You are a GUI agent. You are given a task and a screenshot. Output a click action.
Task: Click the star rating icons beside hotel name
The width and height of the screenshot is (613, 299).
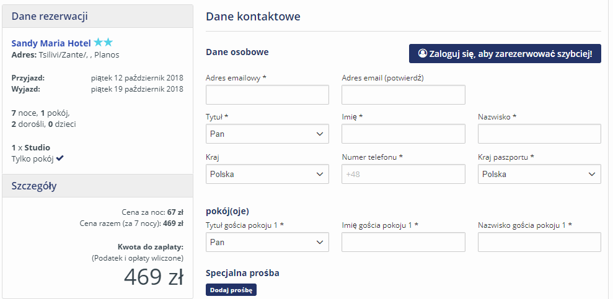pos(103,43)
